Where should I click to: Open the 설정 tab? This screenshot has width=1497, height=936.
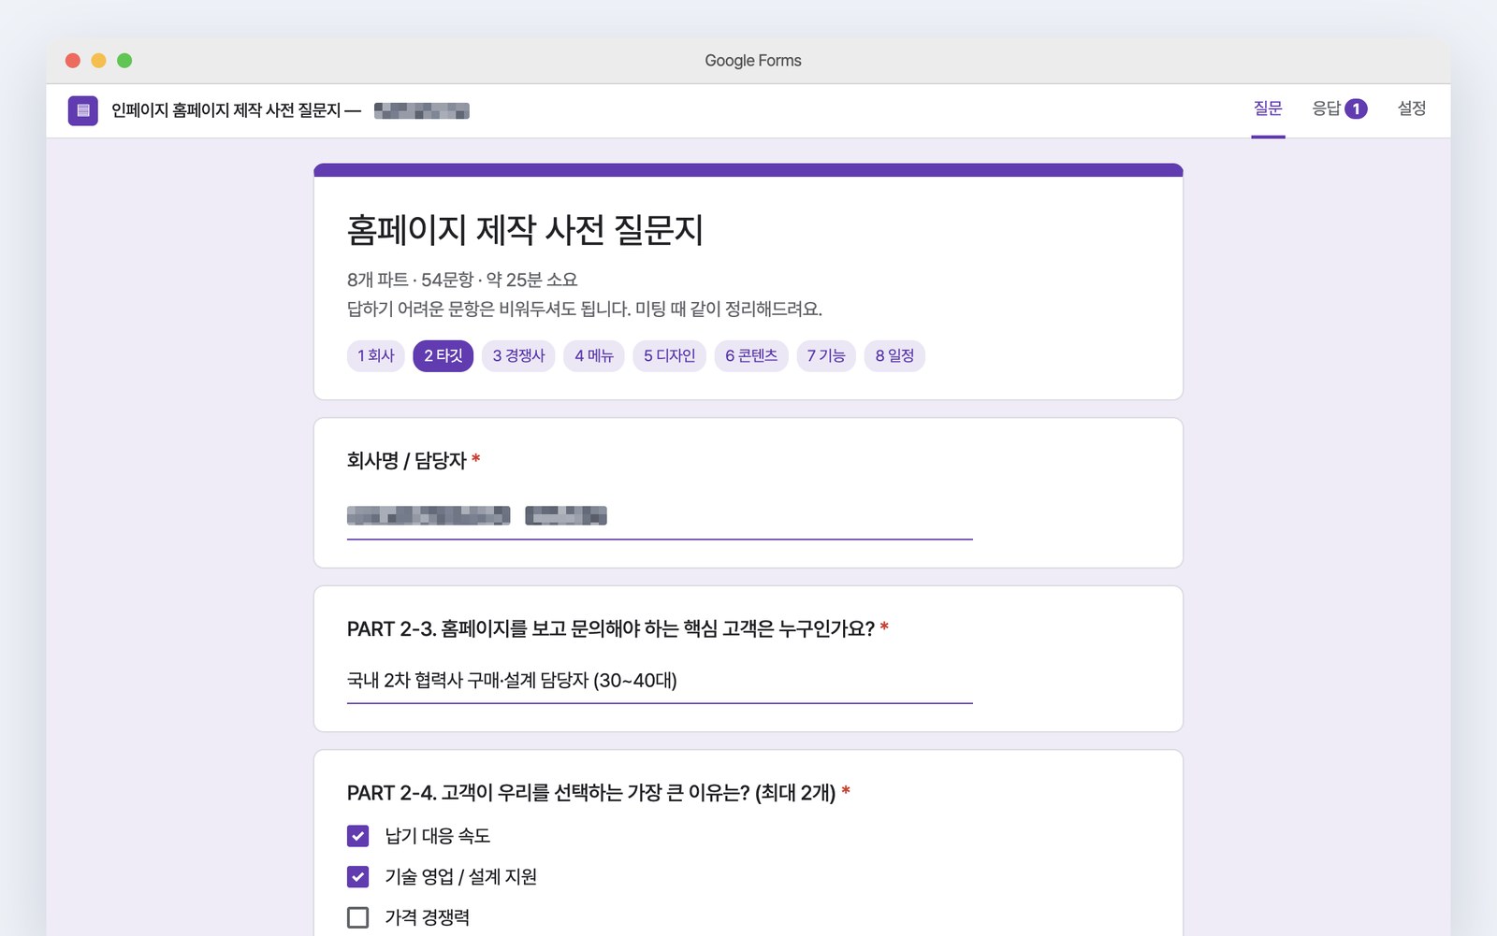coord(1411,108)
